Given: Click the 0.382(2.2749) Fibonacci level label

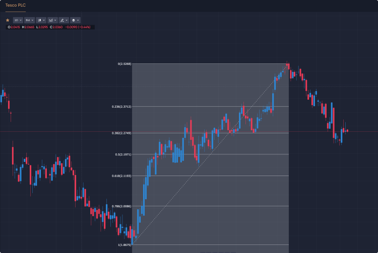Looking at the screenshot, I should [121, 133].
